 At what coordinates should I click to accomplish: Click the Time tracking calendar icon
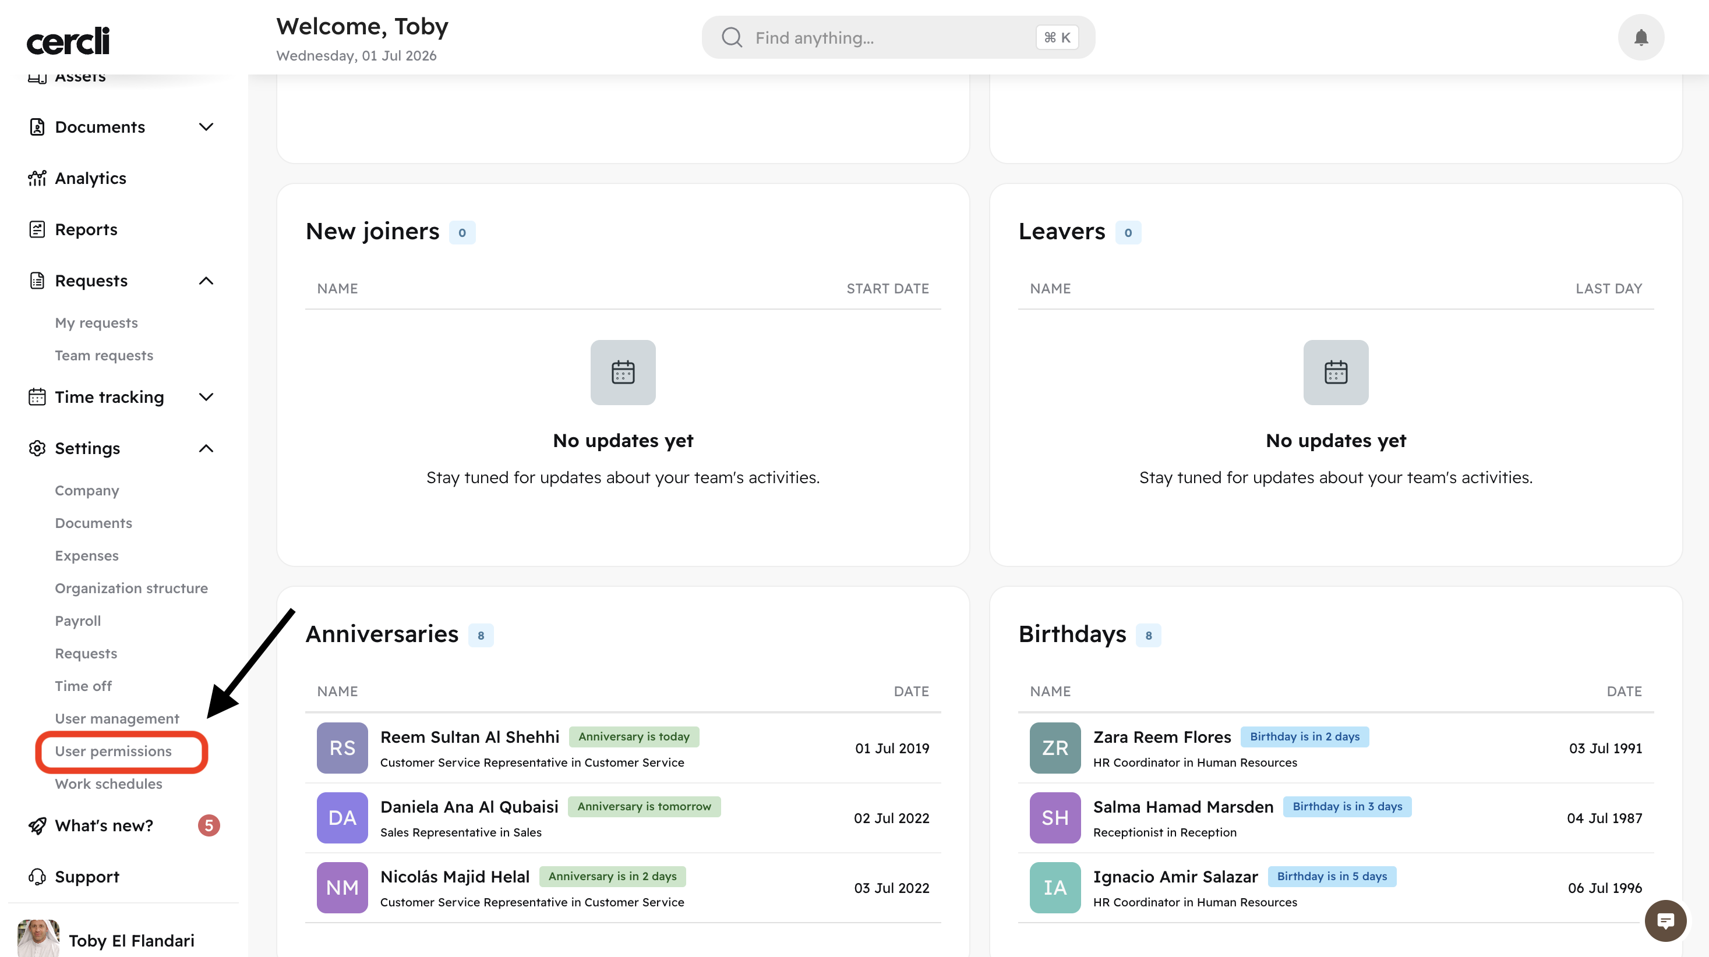click(37, 396)
